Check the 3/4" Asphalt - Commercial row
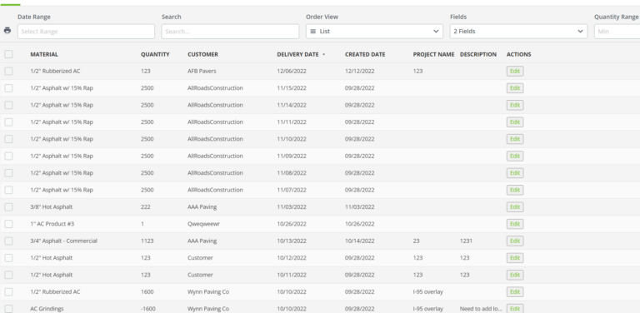This screenshot has height=313, width=640. (8, 241)
